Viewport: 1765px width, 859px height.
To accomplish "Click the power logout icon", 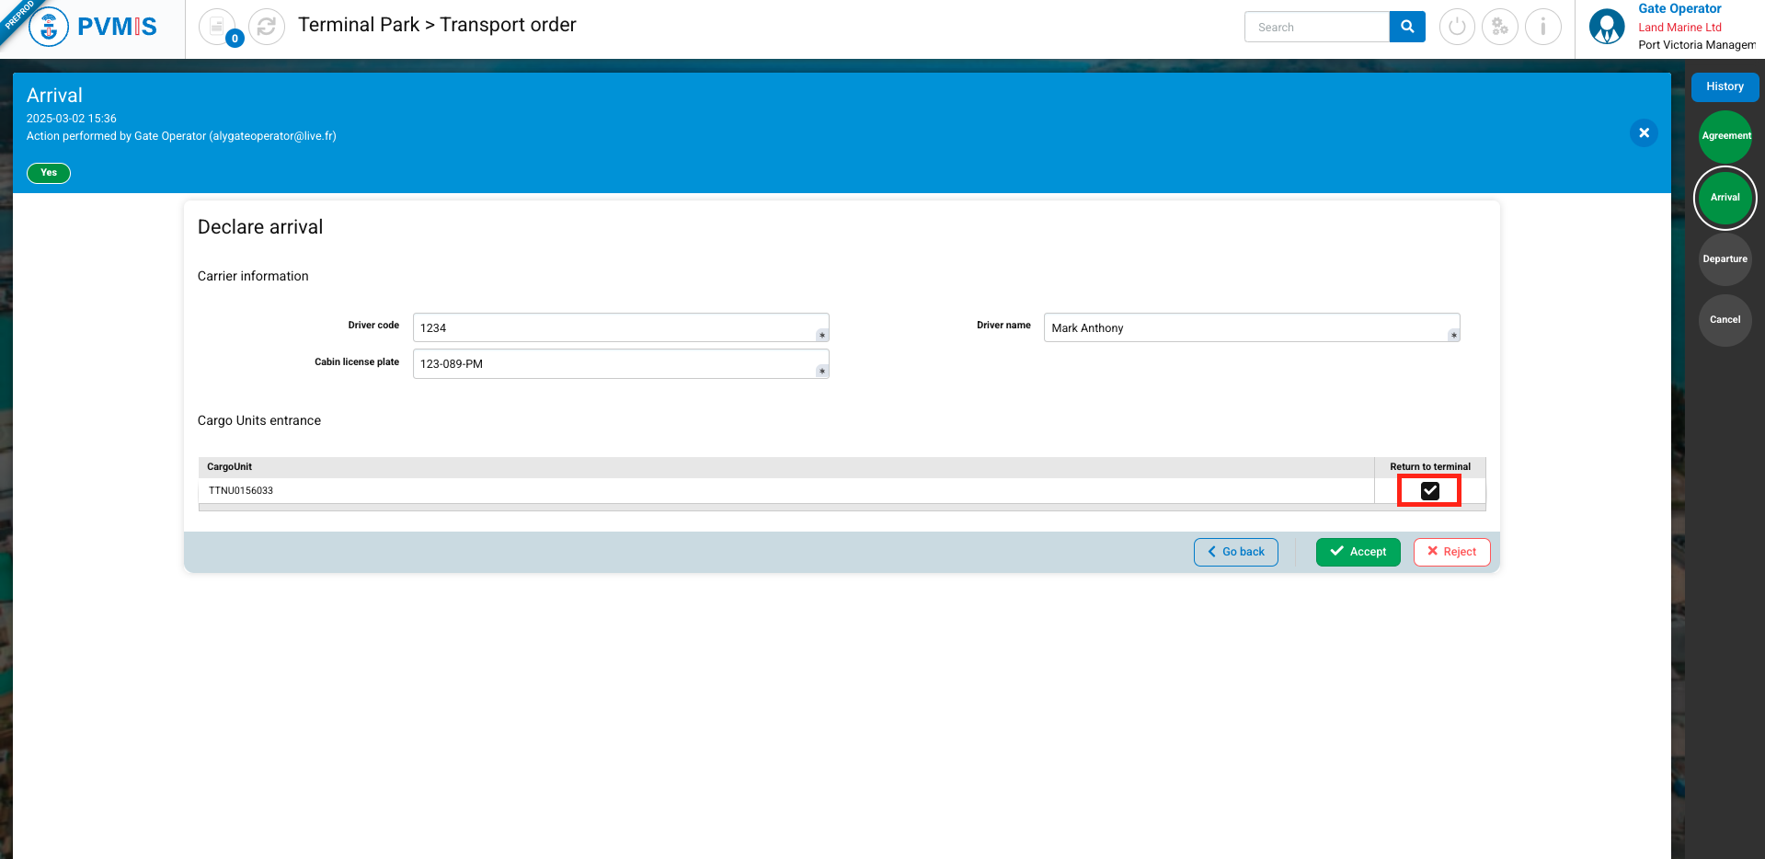I will (1456, 27).
